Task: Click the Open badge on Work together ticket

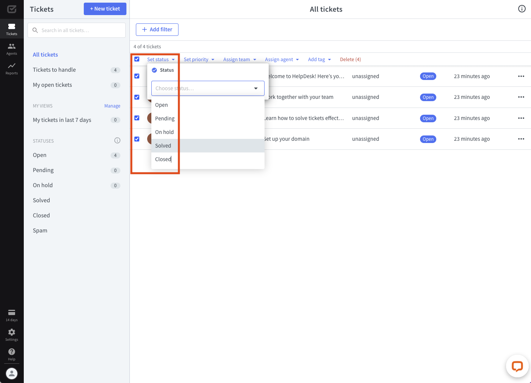Action: click(x=428, y=97)
